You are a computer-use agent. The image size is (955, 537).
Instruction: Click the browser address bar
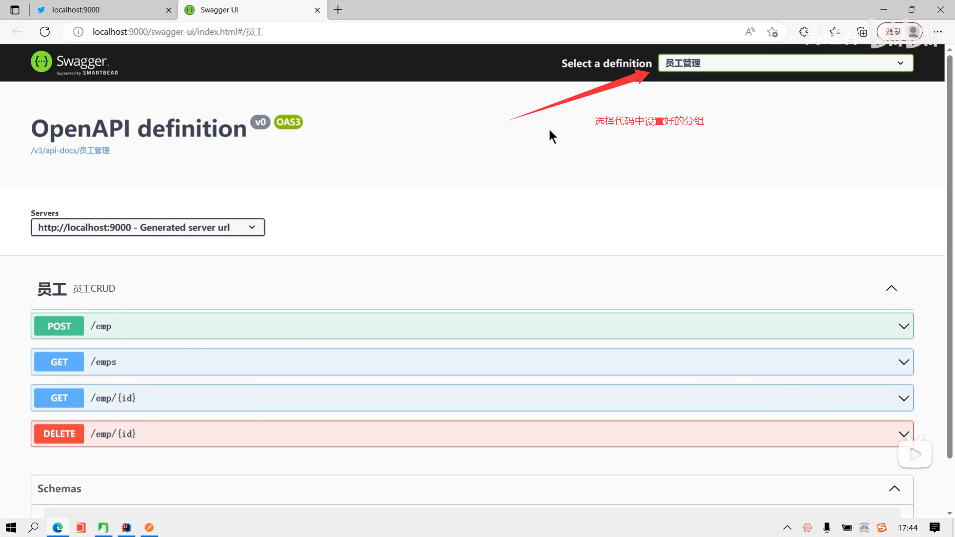[398, 32]
